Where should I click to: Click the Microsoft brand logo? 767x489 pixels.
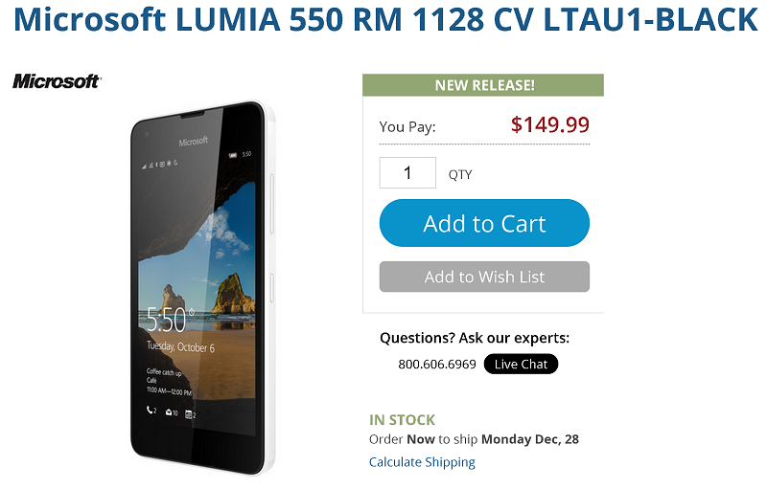pos(57,81)
